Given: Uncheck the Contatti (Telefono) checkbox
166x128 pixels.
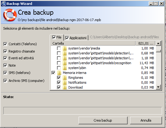Looking at the screenshot, I should [x=5, y=44].
